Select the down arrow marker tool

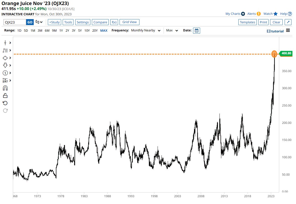point(5,65)
